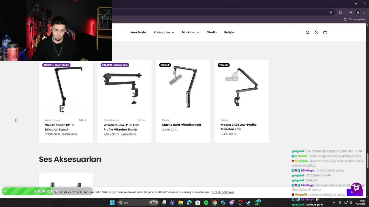This screenshot has height=207, width=369.
Task: Bookmark this page with the star icon
Action: tap(331, 12)
